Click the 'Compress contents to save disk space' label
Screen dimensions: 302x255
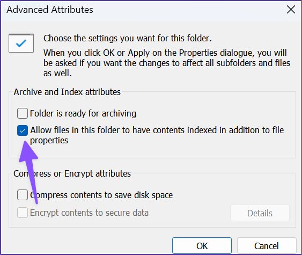(x=101, y=195)
